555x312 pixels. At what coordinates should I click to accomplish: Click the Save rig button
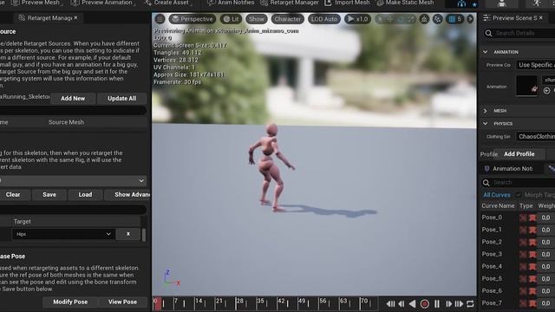coord(49,194)
